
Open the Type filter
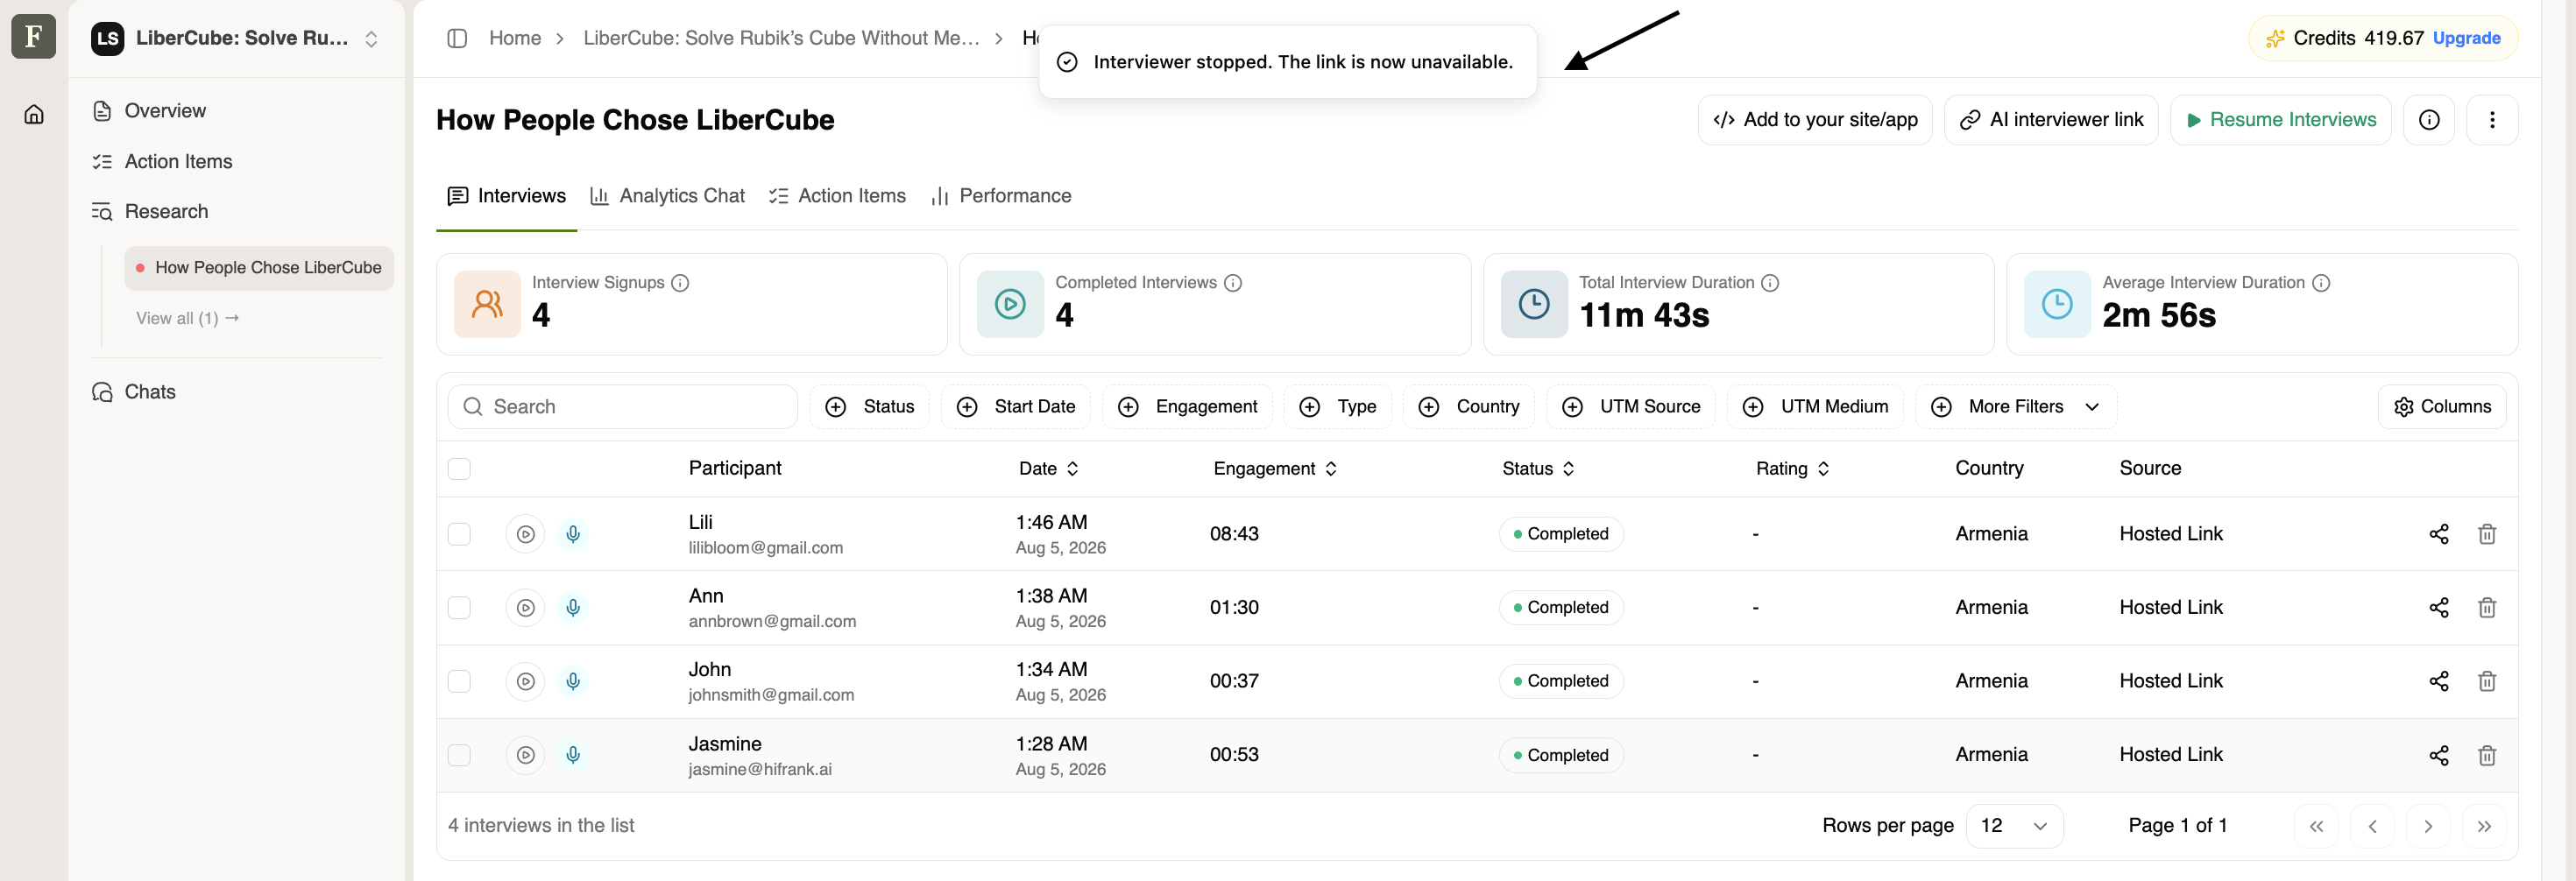coord(1337,407)
